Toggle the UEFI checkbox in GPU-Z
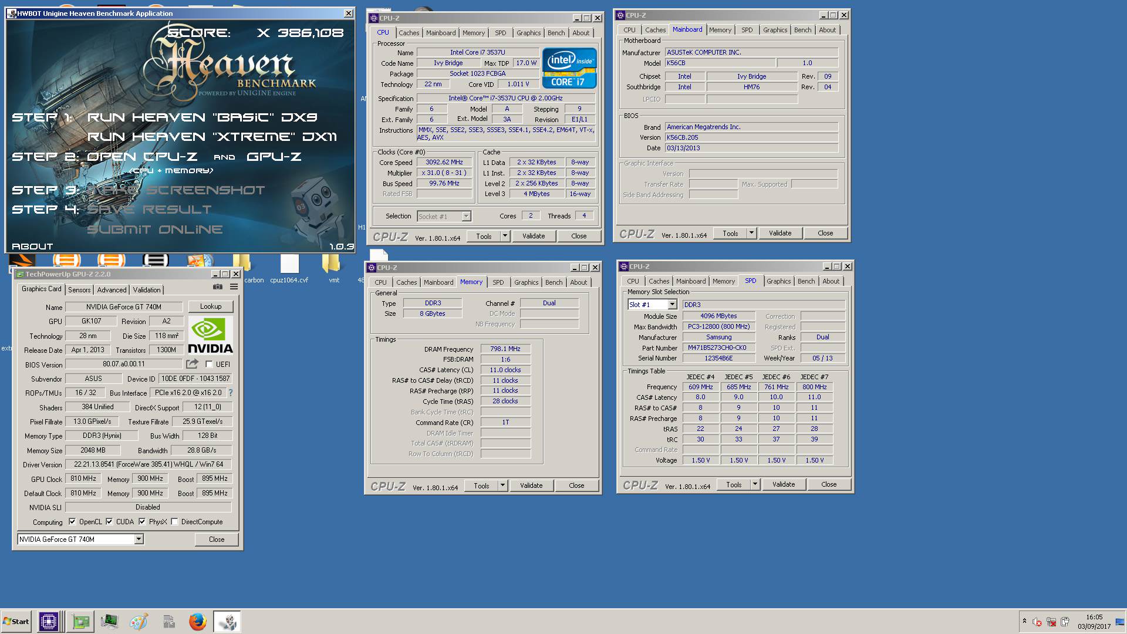1127x634 pixels. point(209,365)
